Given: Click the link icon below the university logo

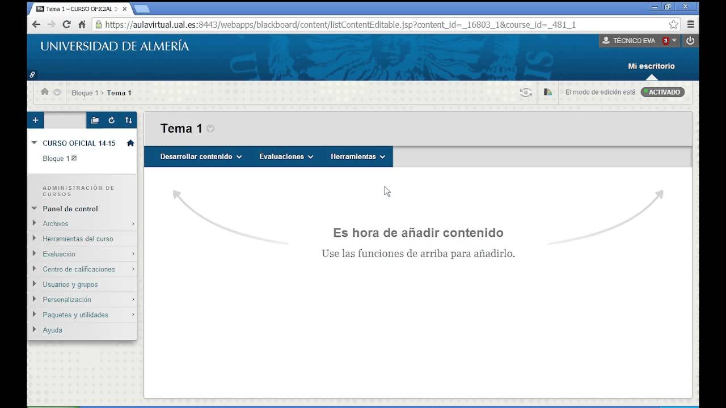Looking at the screenshot, I should coord(32,74).
